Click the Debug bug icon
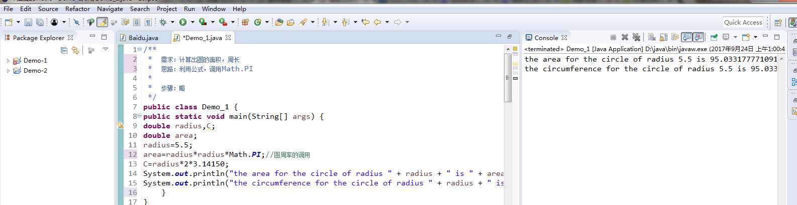The image size is (797, 205). coord(163,22)
